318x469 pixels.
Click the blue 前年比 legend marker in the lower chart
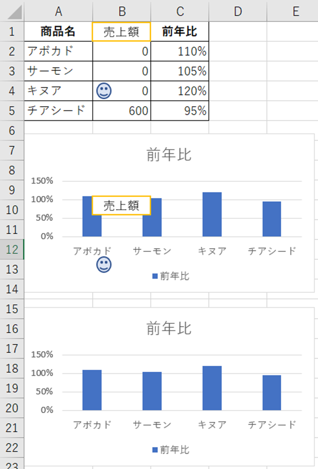[155, 450]
